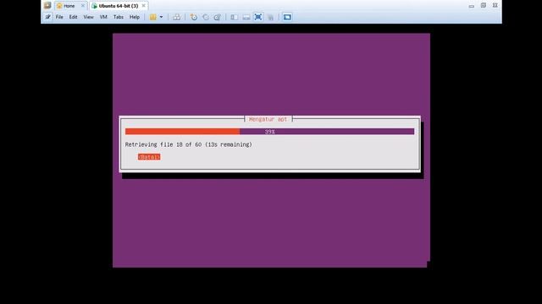This screenshot has width=542, height=304.
Task: Click the Mengatur apt dialog title
Action: point(268,119)
